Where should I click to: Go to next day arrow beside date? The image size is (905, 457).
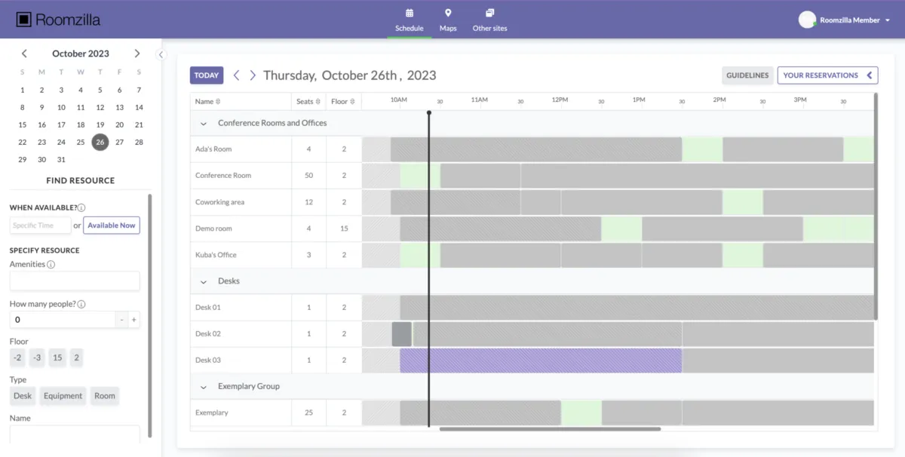(x=253, y=75)
